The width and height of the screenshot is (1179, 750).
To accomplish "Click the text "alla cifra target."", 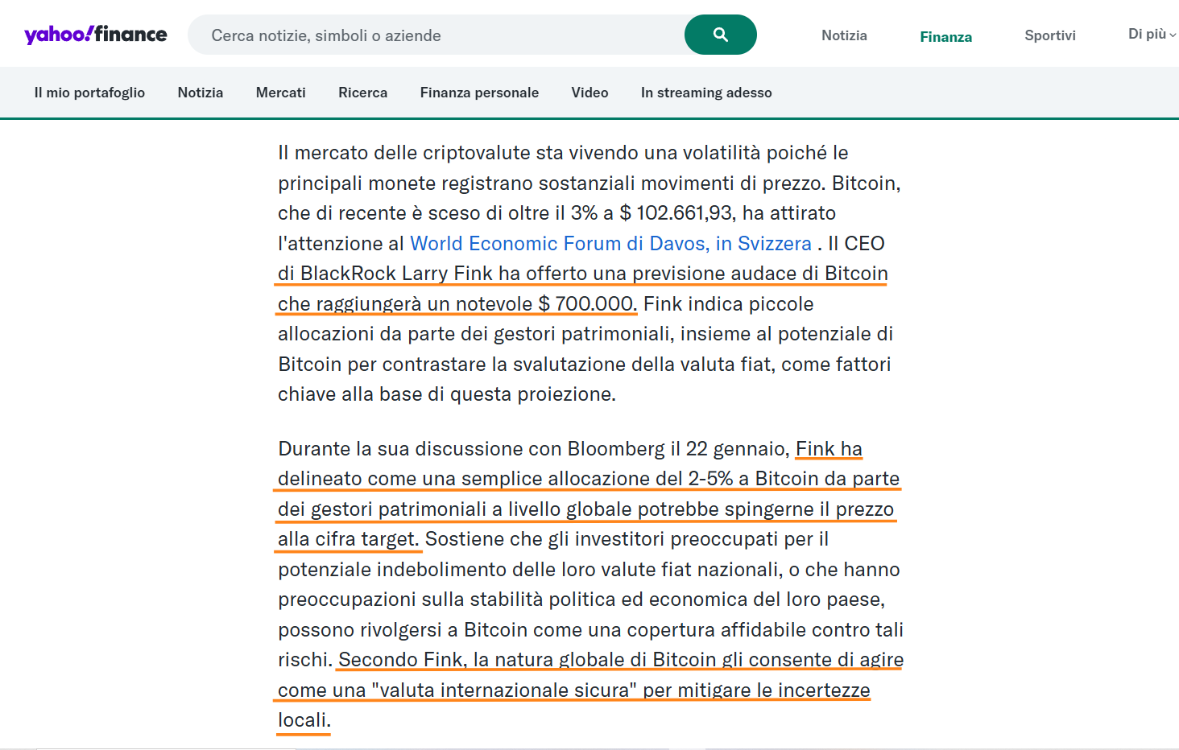I will (x=348, y=539).
